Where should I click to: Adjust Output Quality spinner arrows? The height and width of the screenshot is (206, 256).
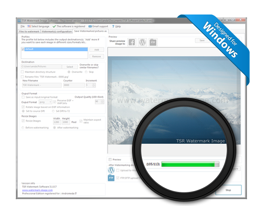click(103, 102)
